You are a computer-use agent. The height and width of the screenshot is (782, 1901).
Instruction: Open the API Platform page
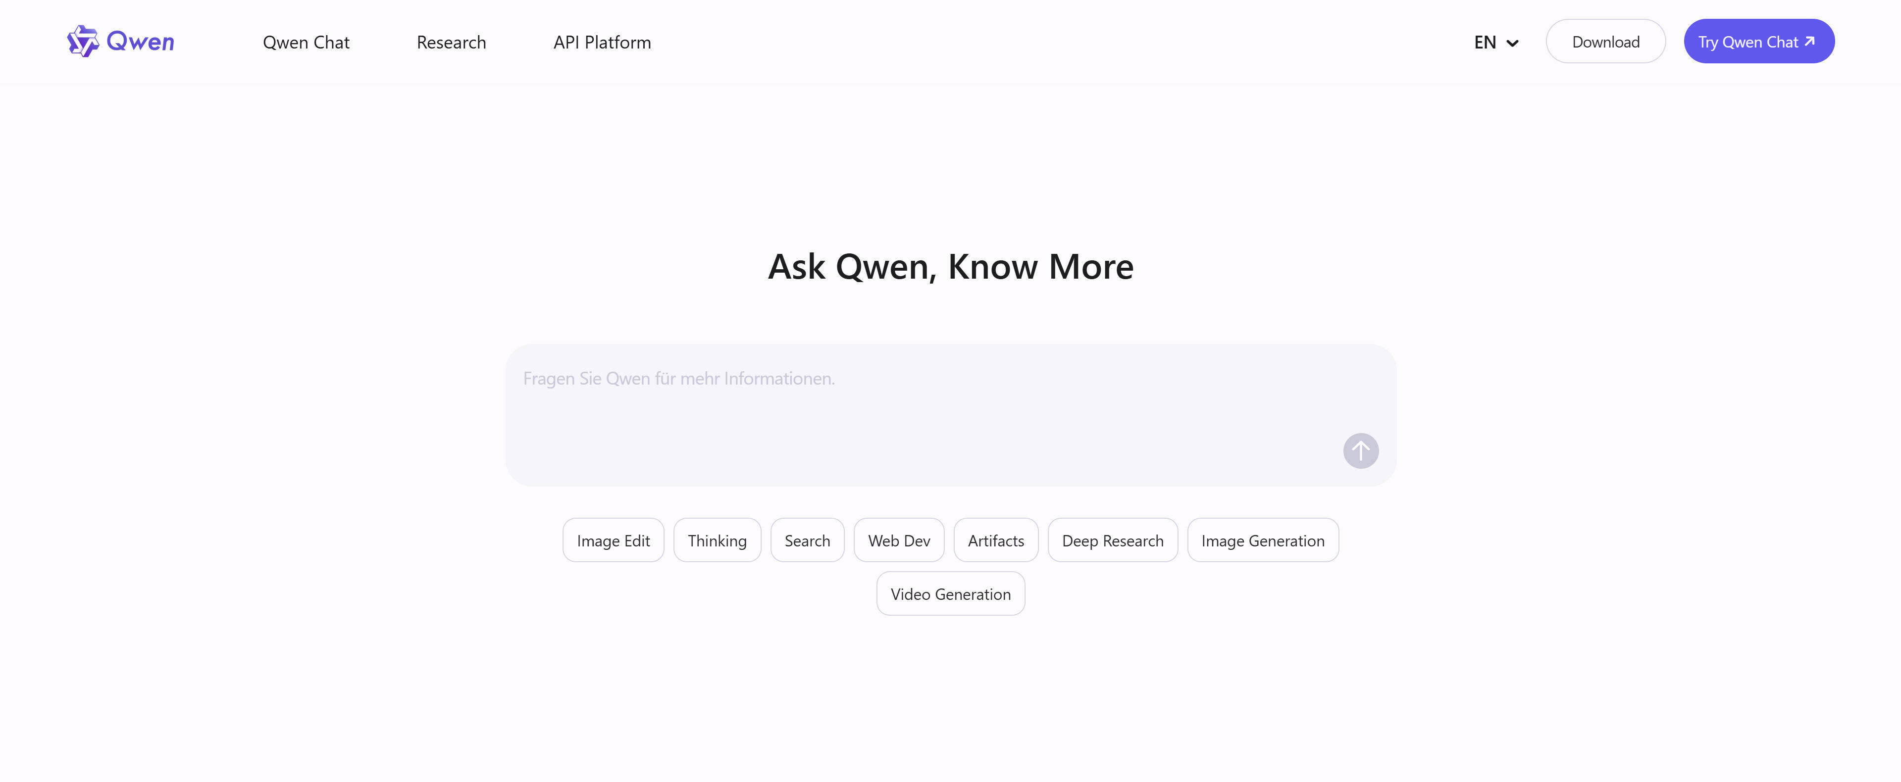(x=602, y=42)
